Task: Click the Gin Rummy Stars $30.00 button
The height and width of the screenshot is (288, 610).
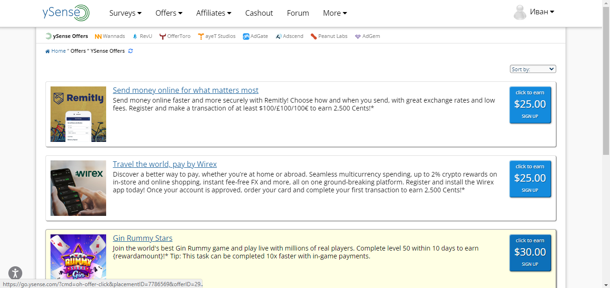Action: click(x=530, y=253)
